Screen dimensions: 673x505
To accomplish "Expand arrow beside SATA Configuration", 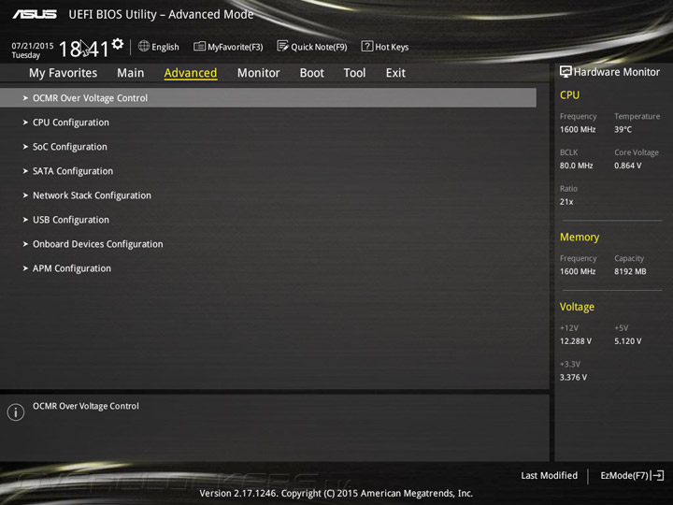I will 25,171.
